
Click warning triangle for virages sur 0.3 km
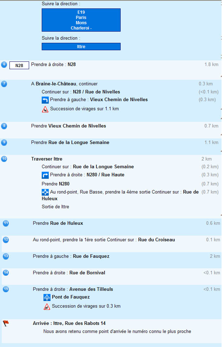(x=47, y=307)
